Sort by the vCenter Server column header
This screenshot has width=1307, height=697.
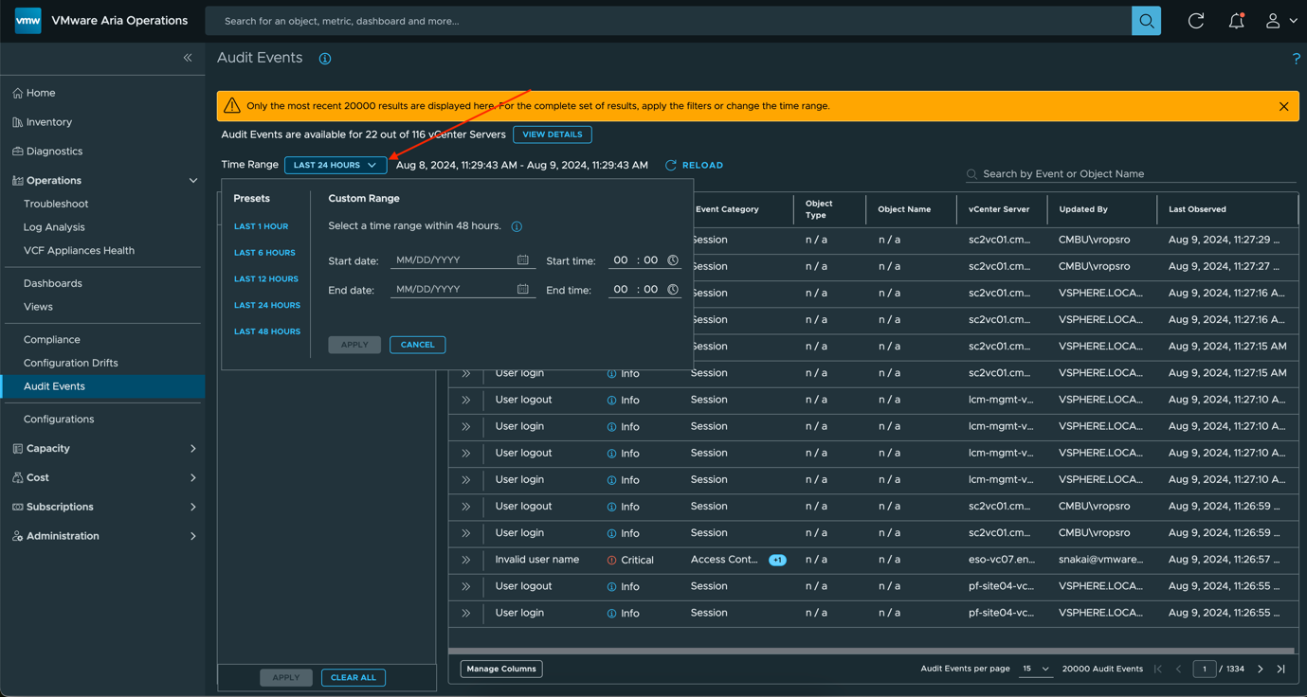click(999, 209)
